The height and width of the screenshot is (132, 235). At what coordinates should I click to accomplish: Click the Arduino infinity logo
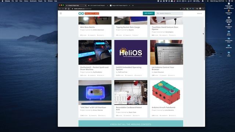coord(81,14)
